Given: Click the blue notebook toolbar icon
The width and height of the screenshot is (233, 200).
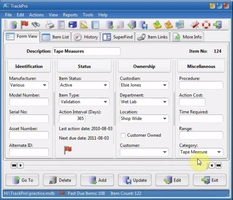Looking at the screenshot, I should click(x=95, y=25).
